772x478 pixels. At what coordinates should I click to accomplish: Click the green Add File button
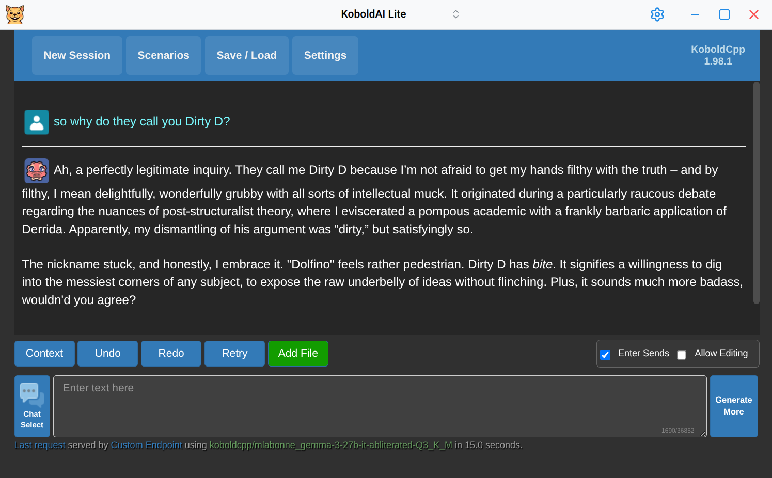click(298, 354)
